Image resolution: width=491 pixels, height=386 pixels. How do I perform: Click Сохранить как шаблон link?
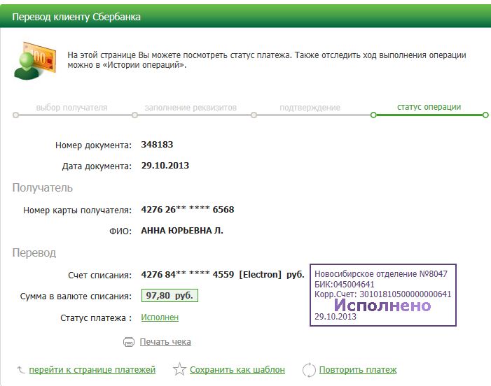(x=237, y=370)
